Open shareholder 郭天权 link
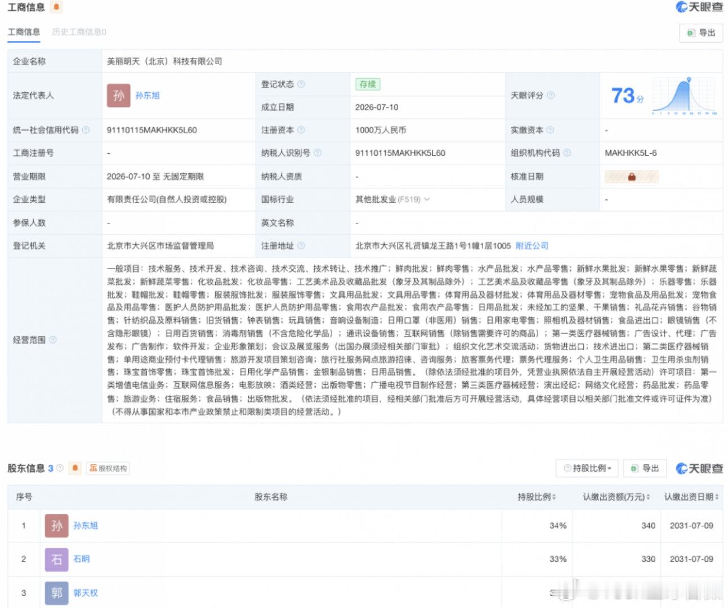The height and width of the screenshot is (608, 728). pyautogui.click(x=86, y=593)
